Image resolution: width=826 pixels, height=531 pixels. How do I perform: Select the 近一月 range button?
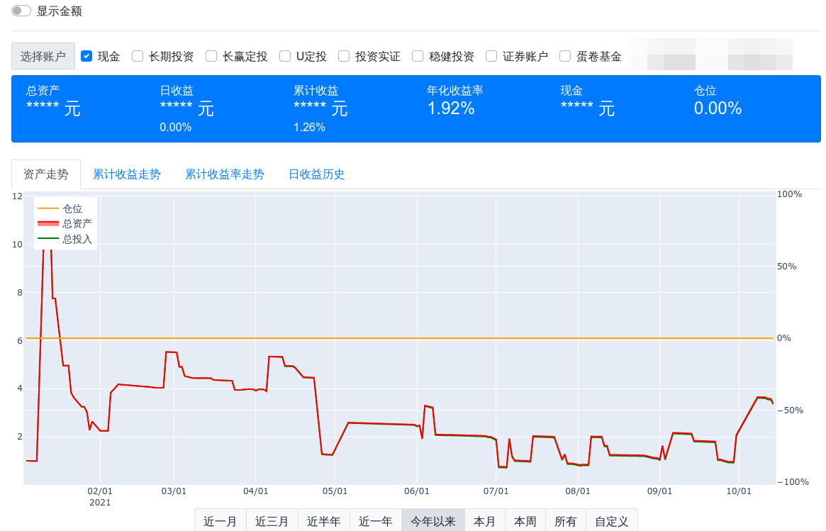pyautogui.click(x=221, y=521)
